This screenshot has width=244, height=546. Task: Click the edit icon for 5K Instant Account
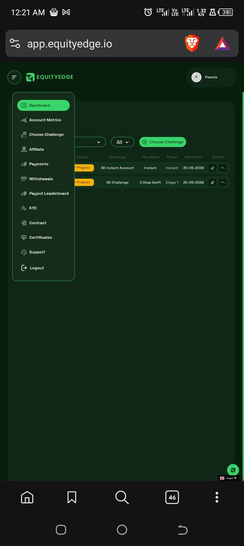(212, 168)
